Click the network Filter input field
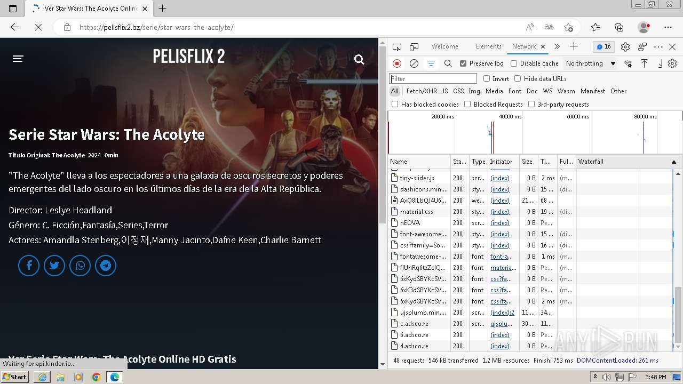 tap(433, 78)
